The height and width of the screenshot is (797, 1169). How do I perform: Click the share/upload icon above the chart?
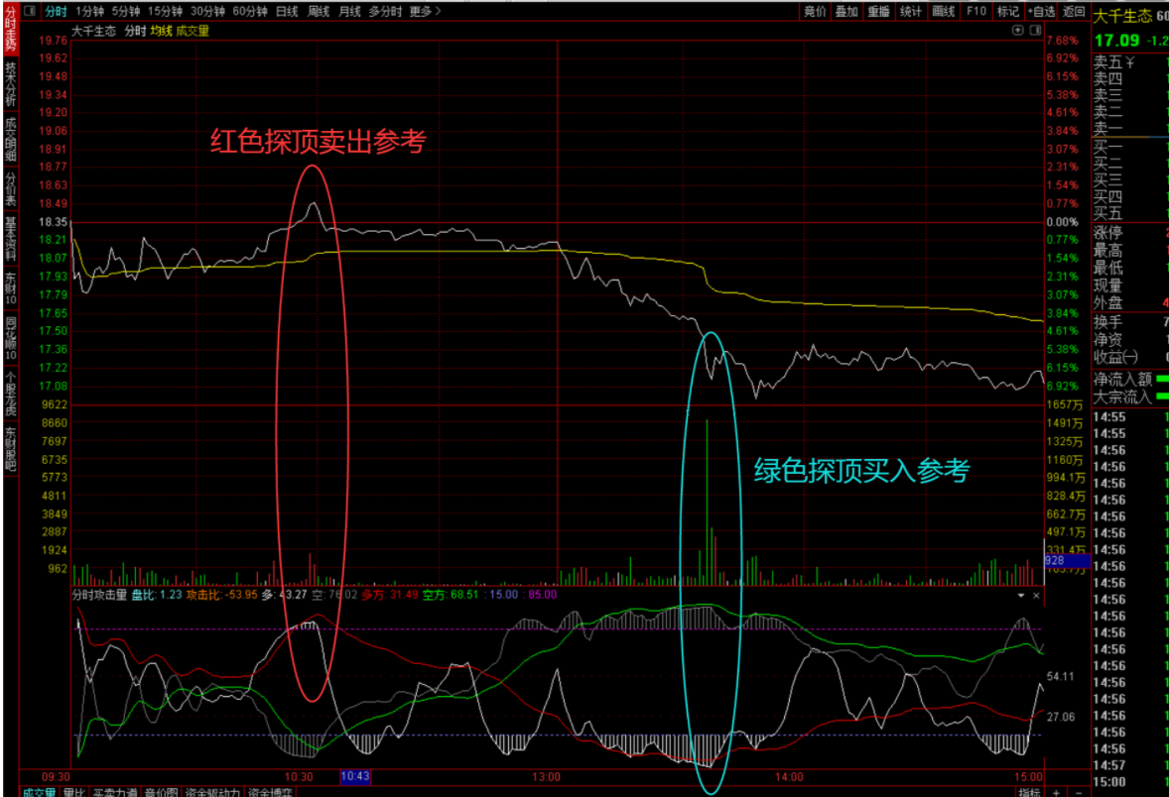click(x=1017, y=31)
